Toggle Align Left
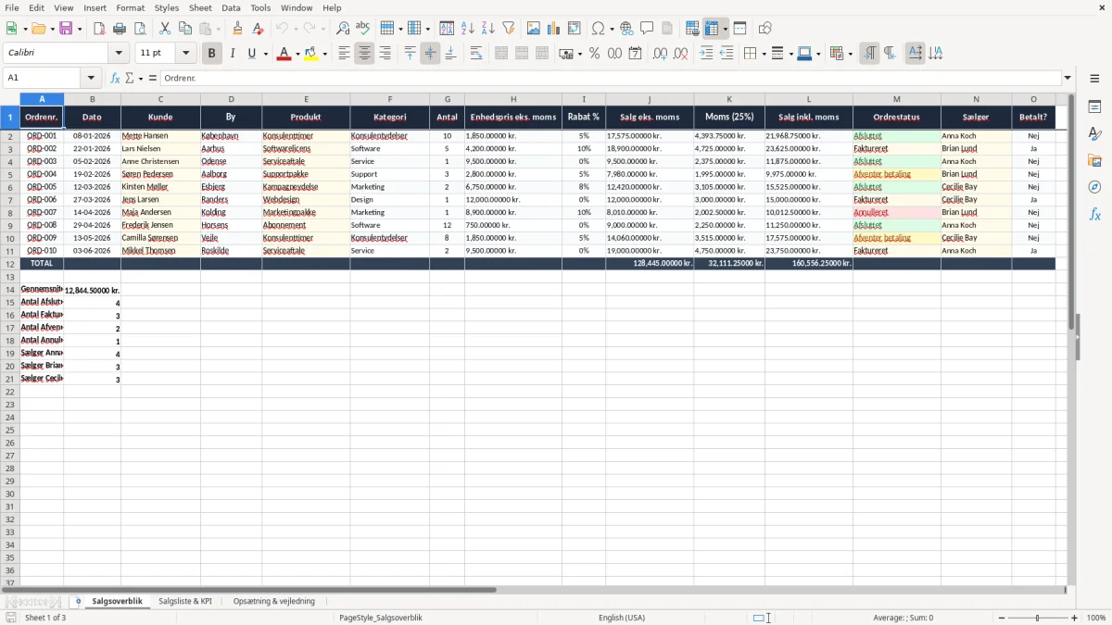1112x625 pixels. tap(344, 54)
